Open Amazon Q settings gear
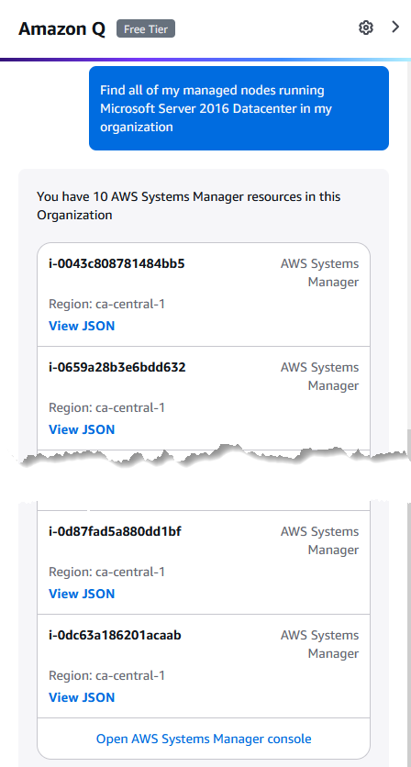The height and width of the screenshot is (767, 411). click(365, 28)
